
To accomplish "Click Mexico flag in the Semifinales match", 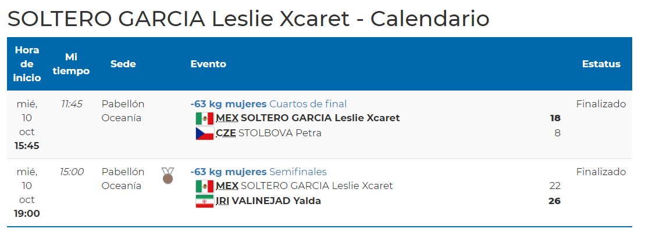I will point(204,186).
